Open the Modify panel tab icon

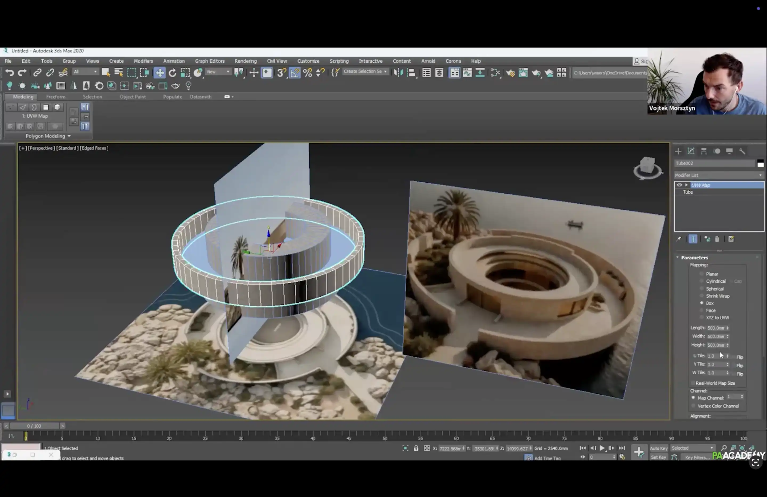click(x=691, y=151)
